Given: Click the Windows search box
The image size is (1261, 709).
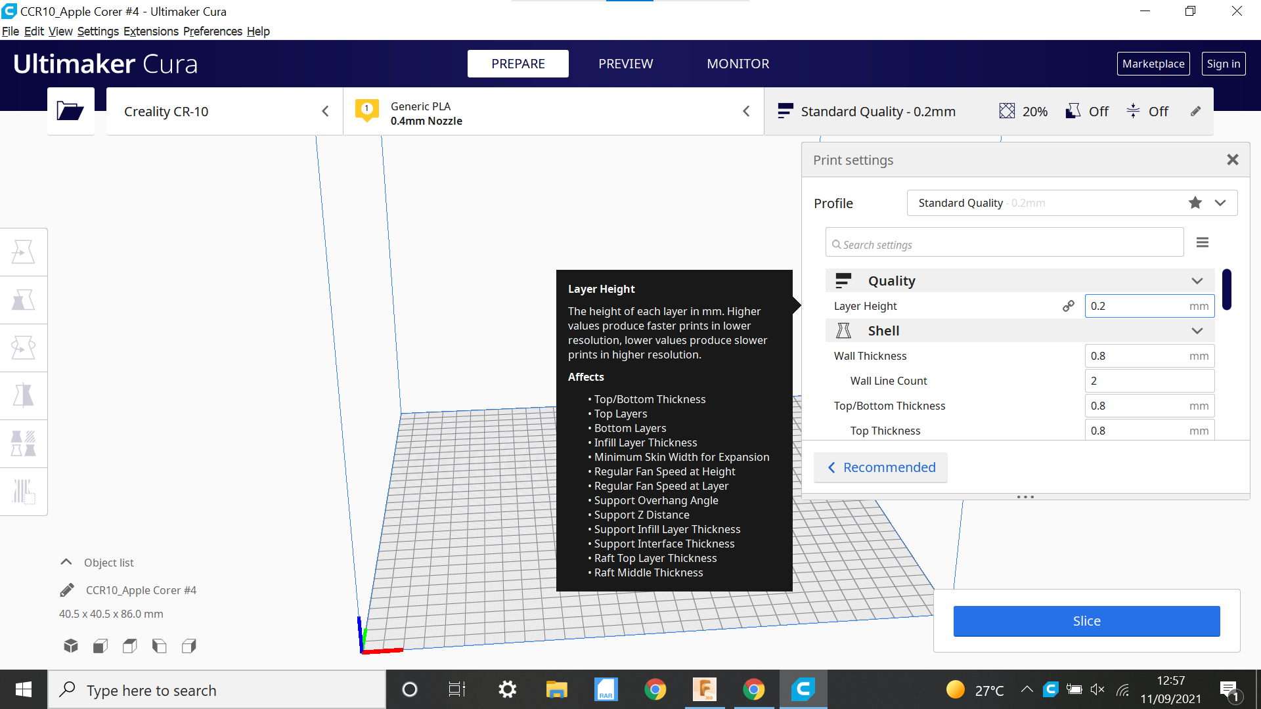Looking at the screenshot, I should click(217, 690).
